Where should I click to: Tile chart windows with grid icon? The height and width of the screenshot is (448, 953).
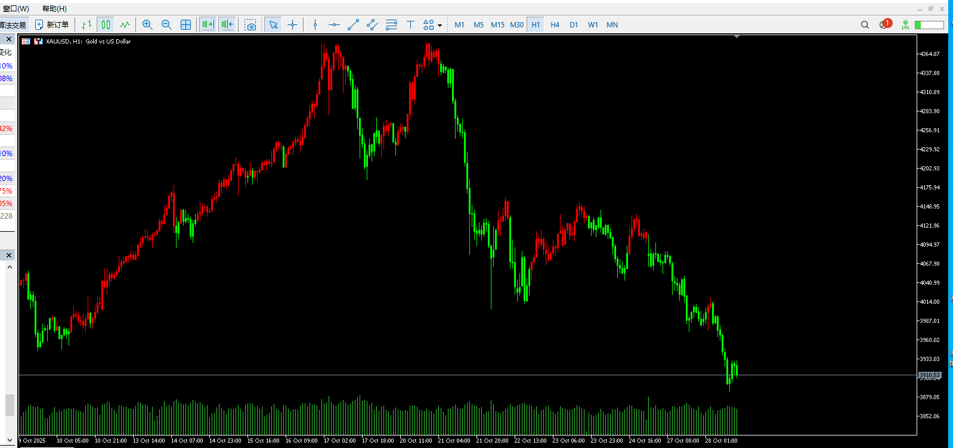click(186, 24)
